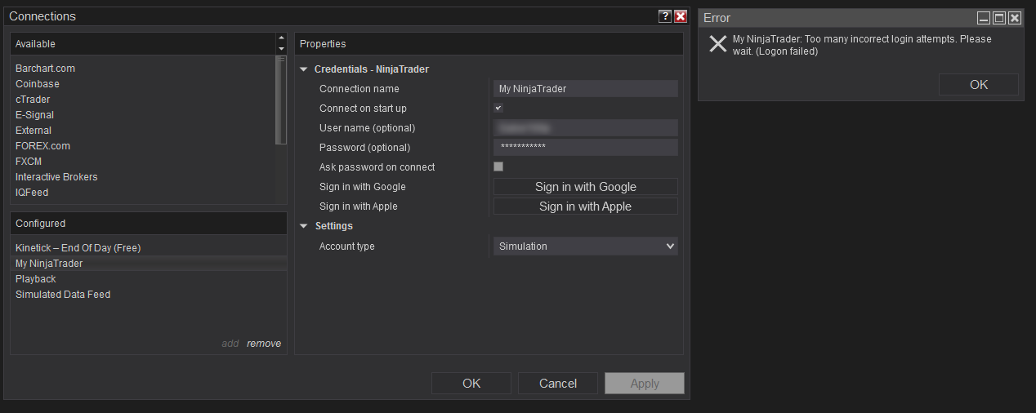
Task: Disable Connect on start up checkbox
Action: coord(498,108)
